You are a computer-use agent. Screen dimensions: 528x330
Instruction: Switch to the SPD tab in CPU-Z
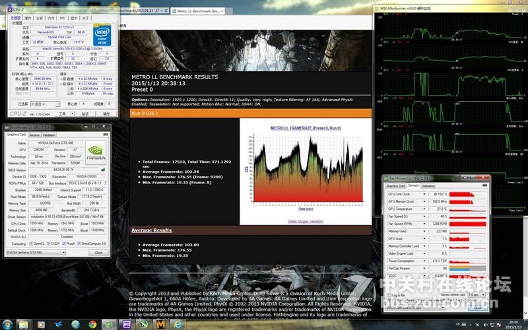(62, 18)
